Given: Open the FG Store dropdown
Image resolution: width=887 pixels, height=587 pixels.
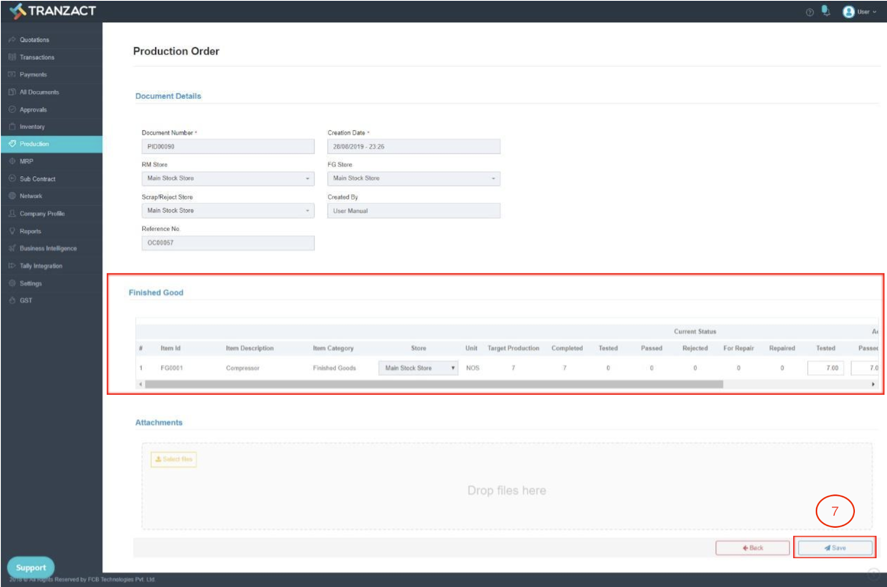Looking at the screenshot, I should point(414,178).
